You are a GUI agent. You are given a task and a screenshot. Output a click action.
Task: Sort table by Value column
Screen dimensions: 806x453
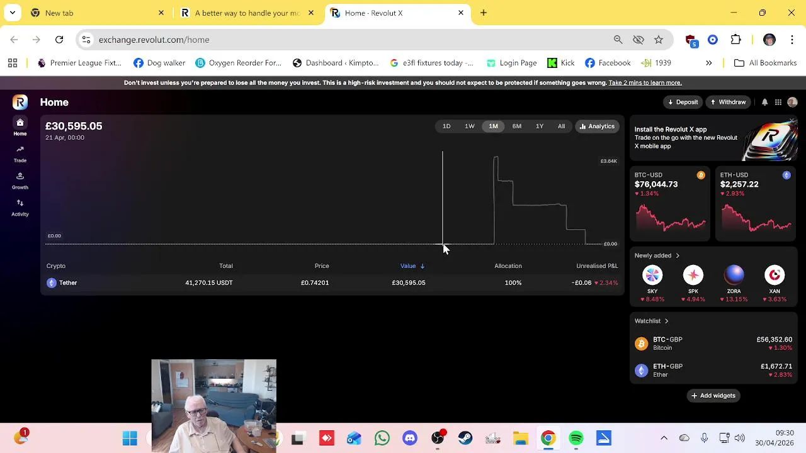[412, 266]
